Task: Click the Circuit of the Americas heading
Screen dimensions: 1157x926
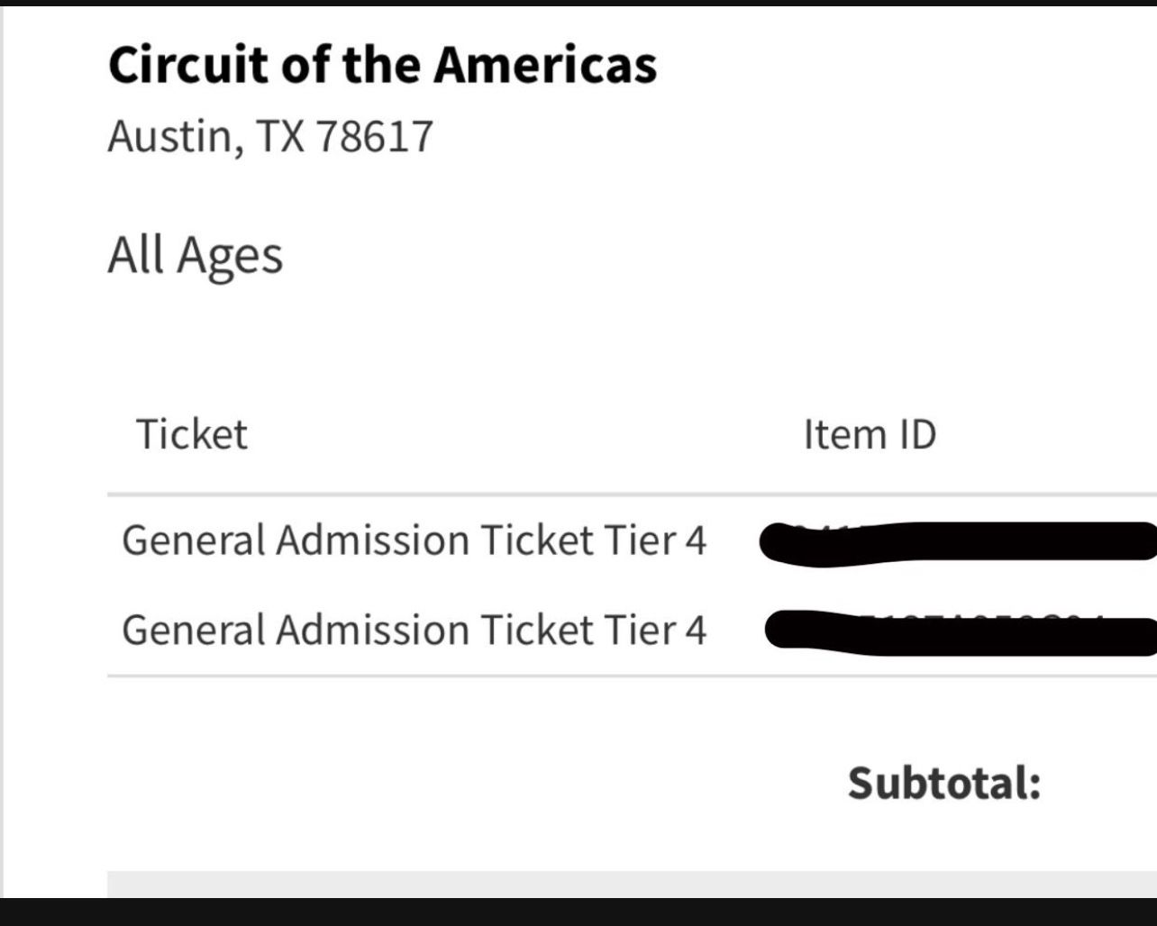Action: click(382, 65)
